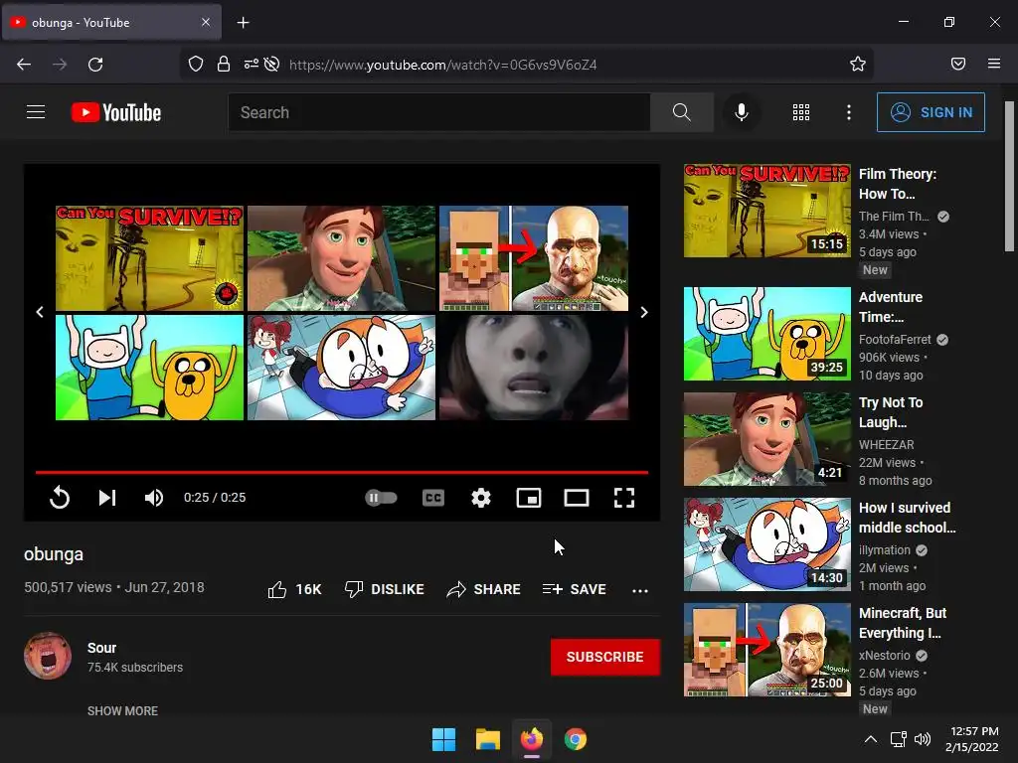The width and height of the screenshot is (1018, 763).
Task: Click the SHARE button
Action: tap(484, 589)
